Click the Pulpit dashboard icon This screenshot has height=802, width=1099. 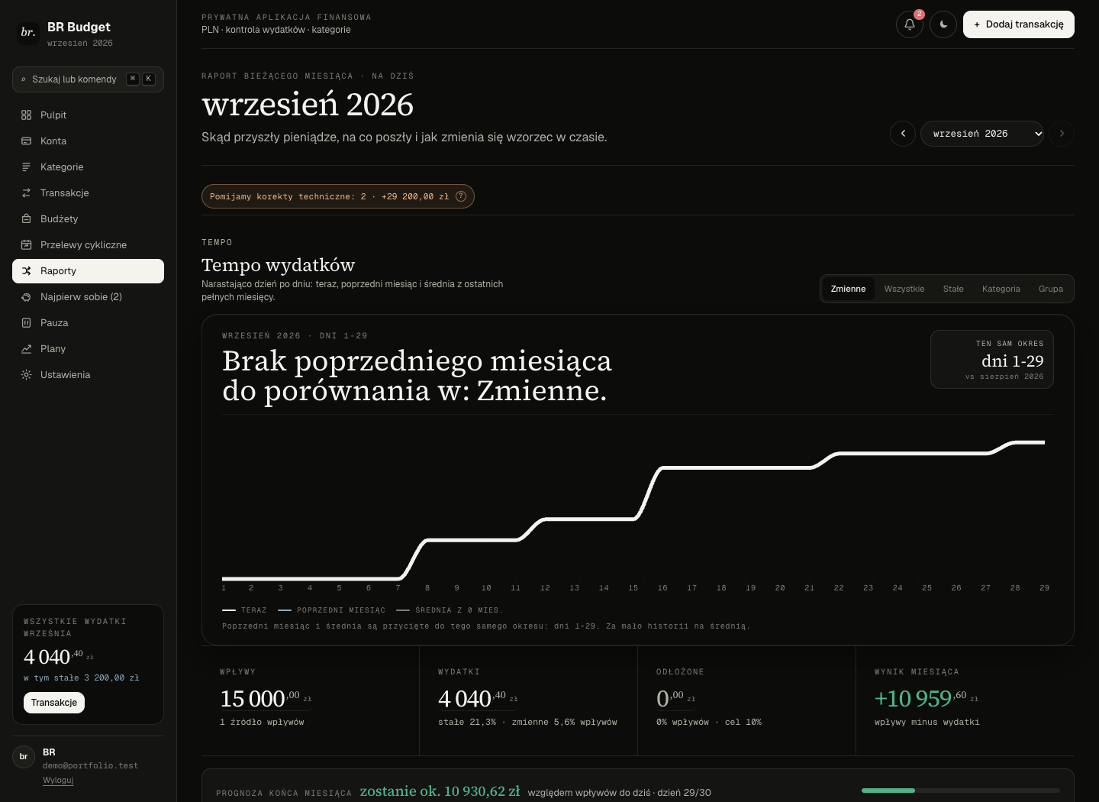tap(26, 115)
